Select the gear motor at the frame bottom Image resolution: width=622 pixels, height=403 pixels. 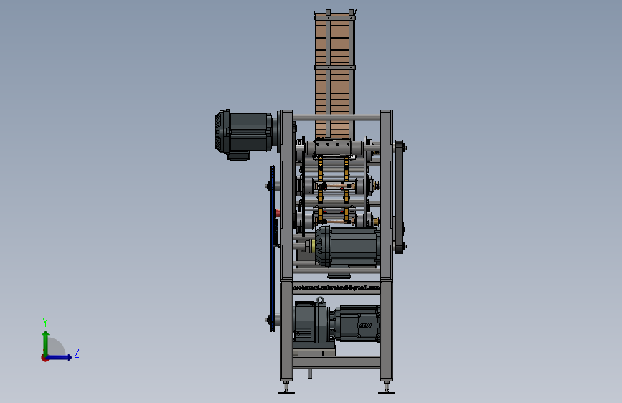point(336,322)
